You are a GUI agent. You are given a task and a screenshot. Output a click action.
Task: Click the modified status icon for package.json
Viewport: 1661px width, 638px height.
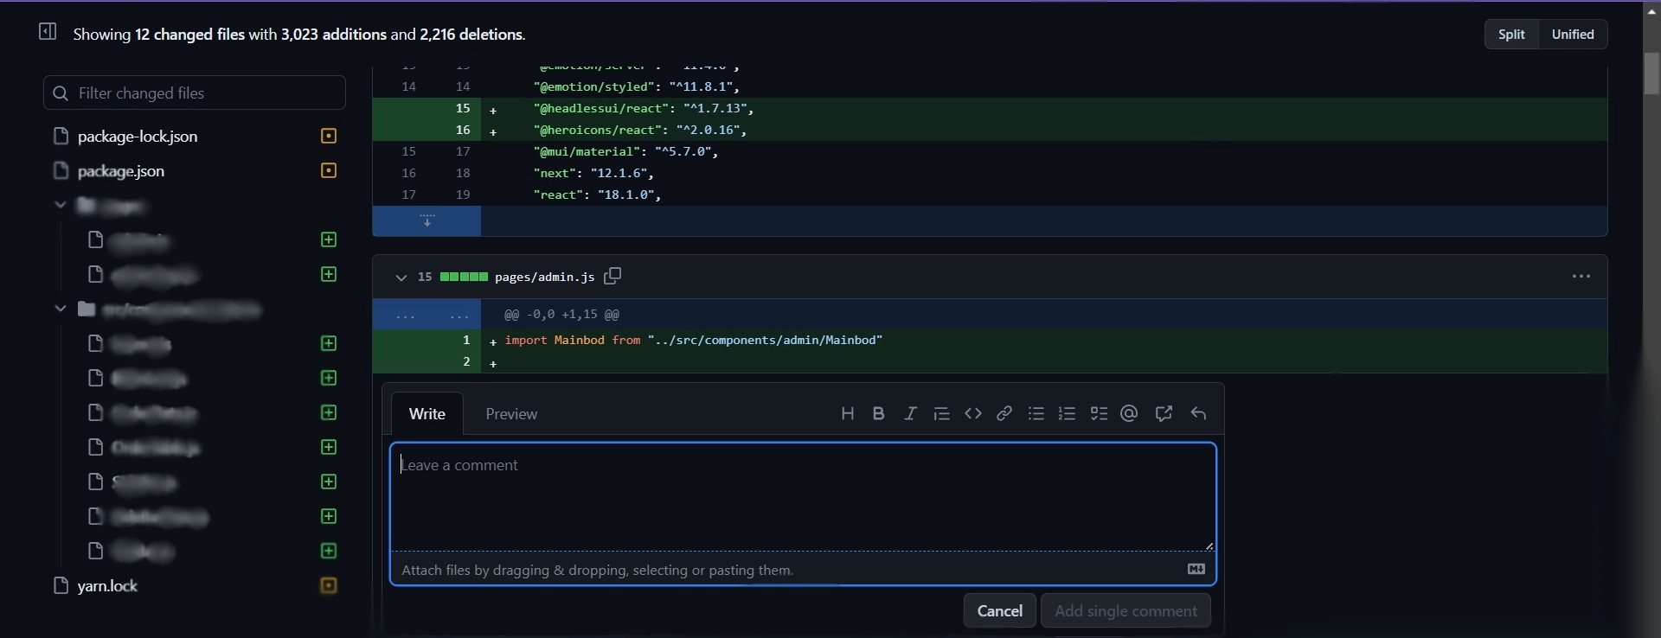point(329,171)
